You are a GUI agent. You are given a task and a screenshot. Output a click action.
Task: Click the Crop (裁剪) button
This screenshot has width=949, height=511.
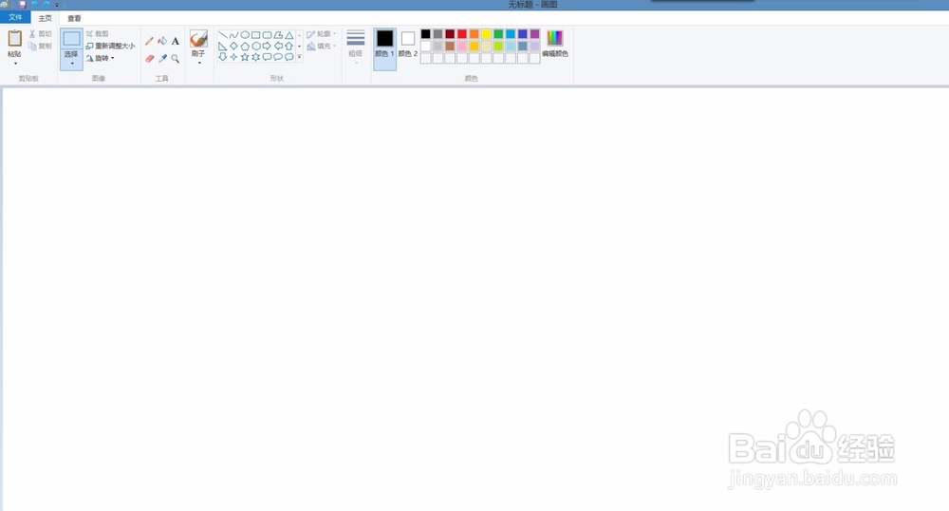pos(98,34)
